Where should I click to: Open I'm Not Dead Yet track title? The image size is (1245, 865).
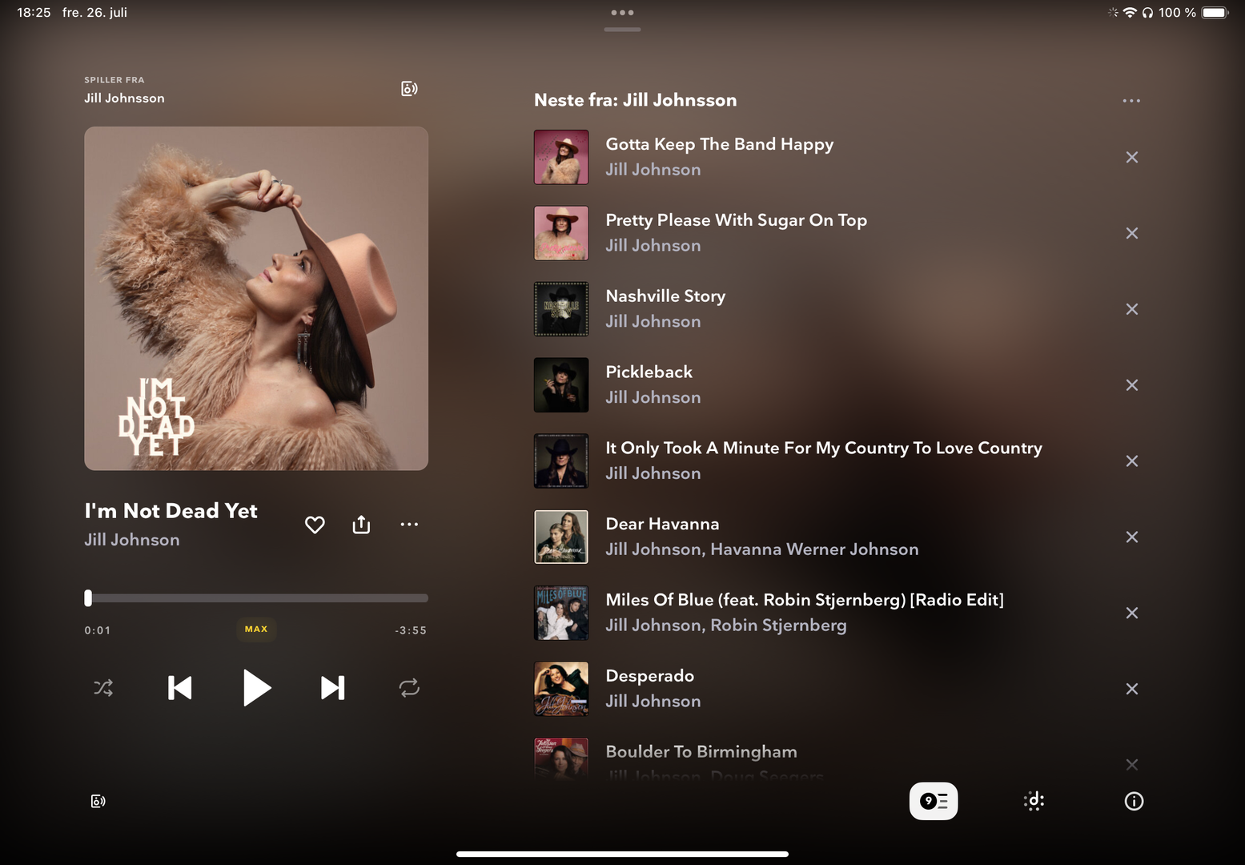pyautogui.click(x=171, y=511)
